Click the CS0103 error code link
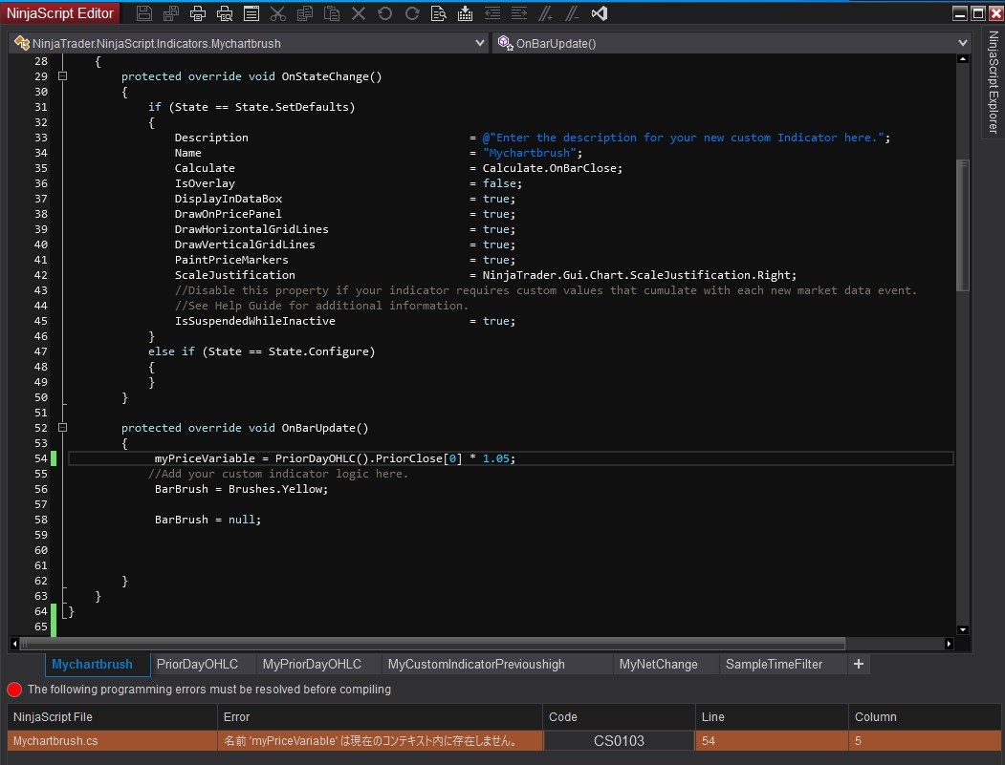The width and height of the screenshot is (1005, 765). [619, 740]
